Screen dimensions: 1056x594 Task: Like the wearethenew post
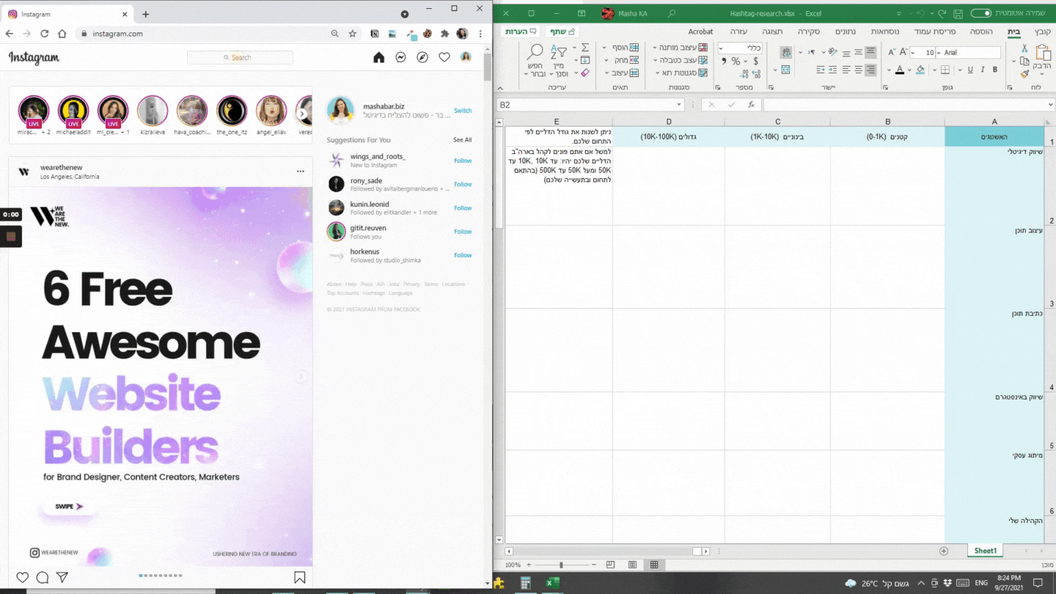click(x=23, y=578)
